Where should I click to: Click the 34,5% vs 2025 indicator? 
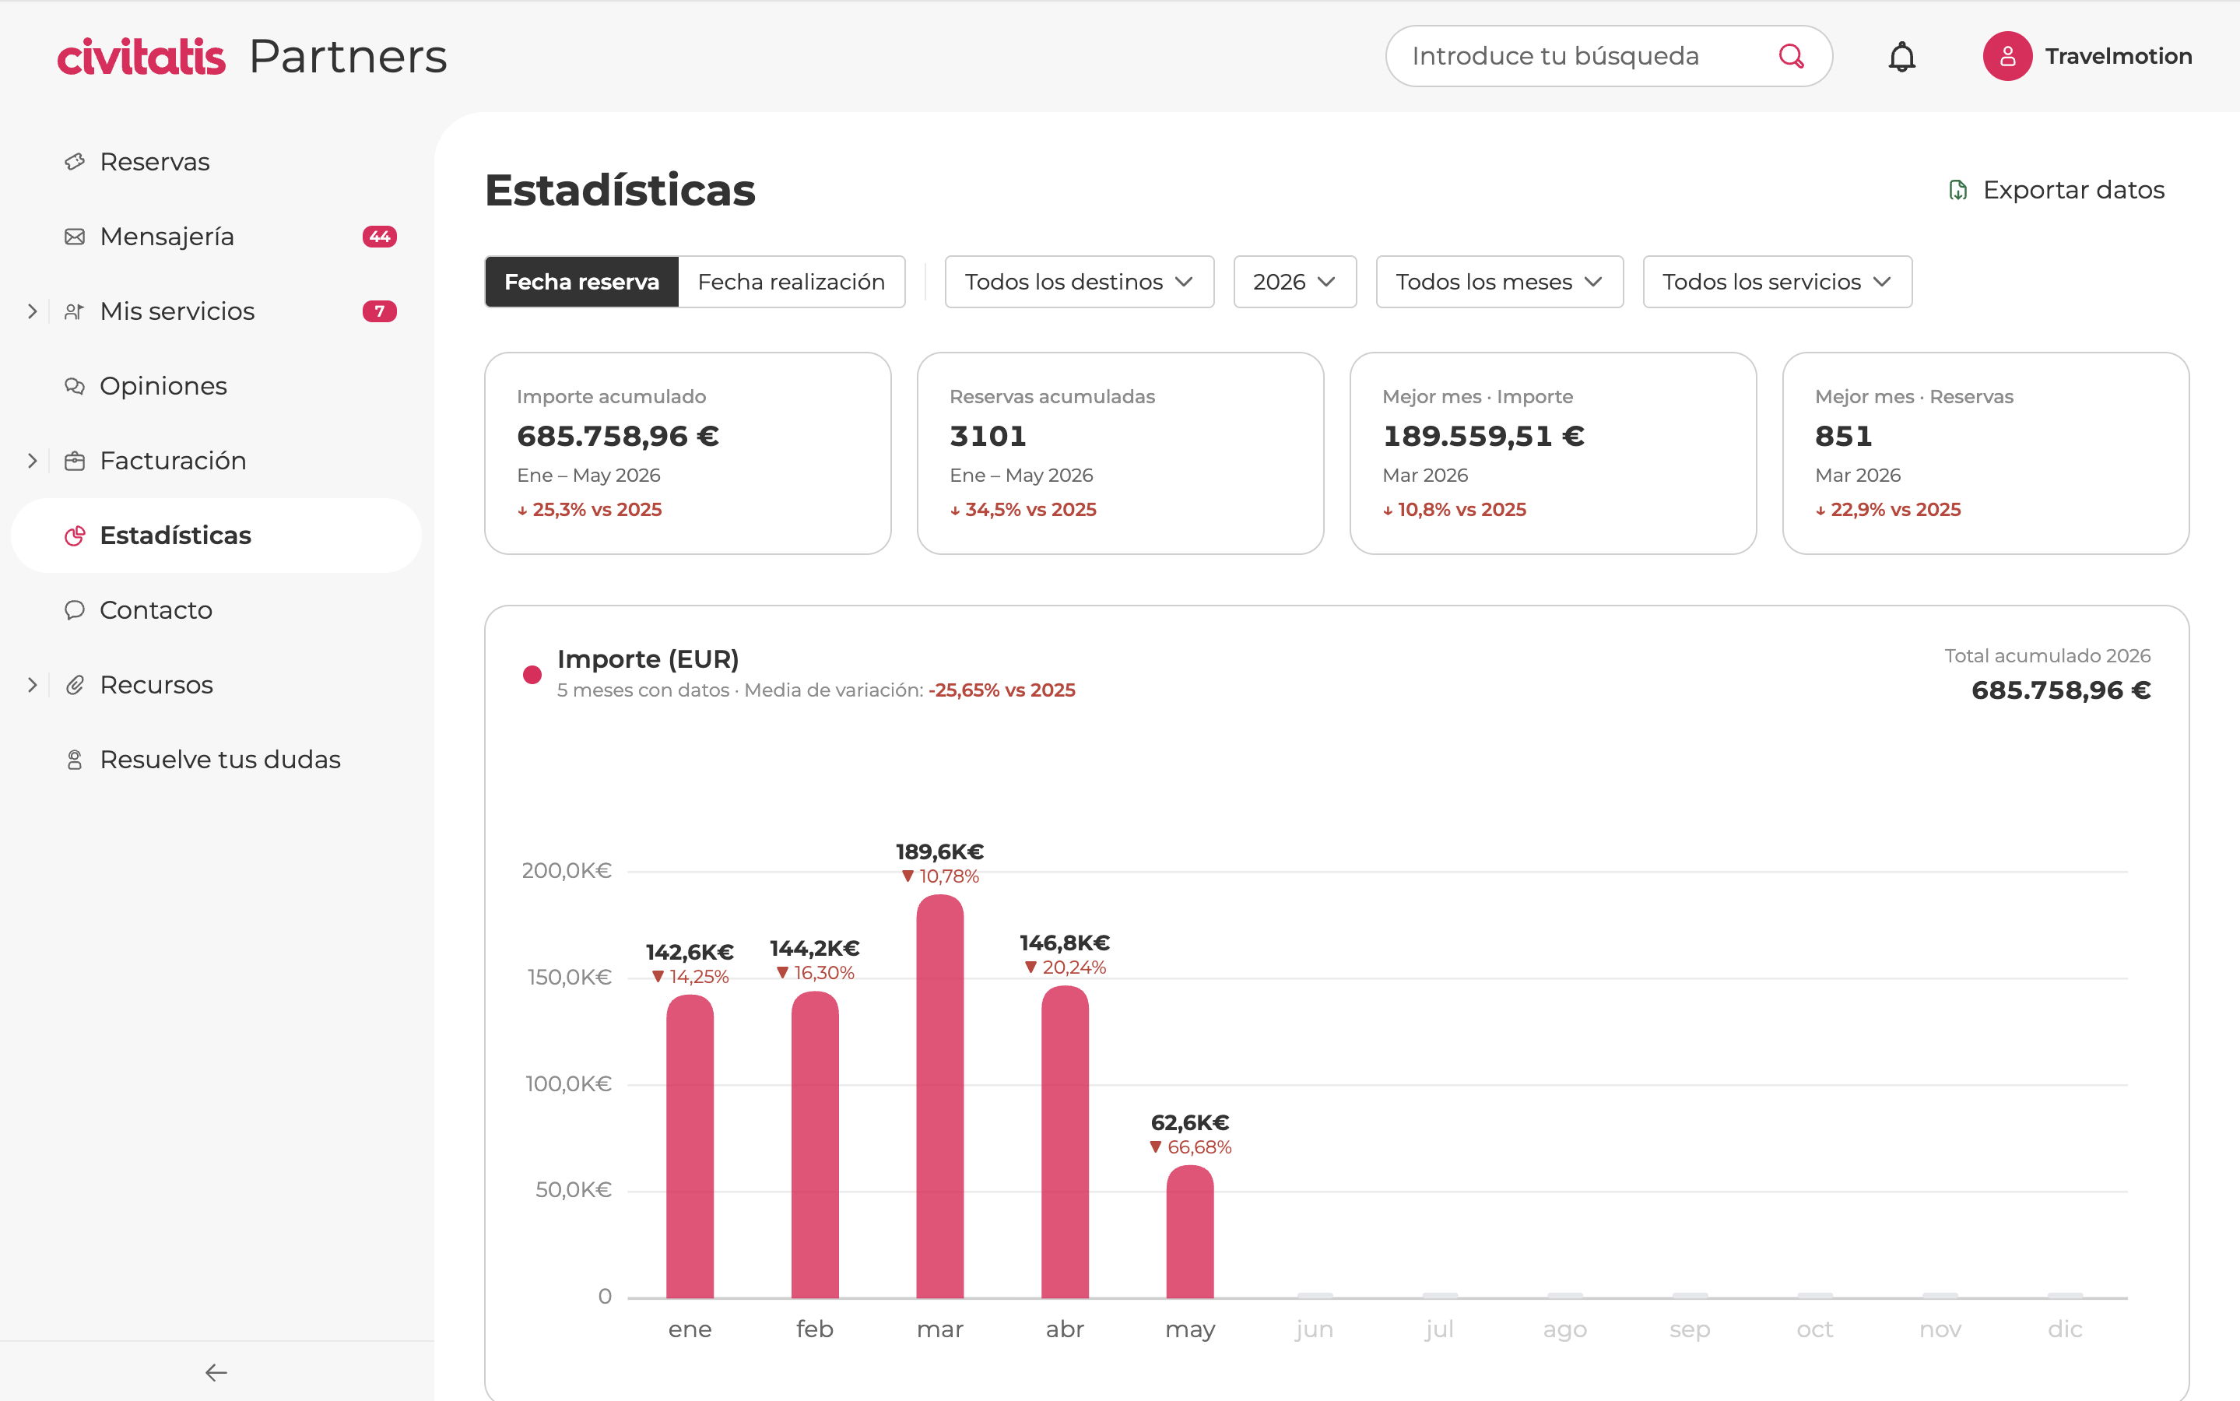tap(1023, 510)
